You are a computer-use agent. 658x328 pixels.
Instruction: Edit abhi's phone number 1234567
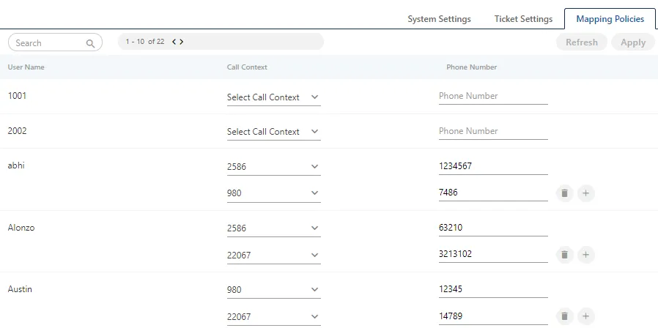[x=493, y=166]
